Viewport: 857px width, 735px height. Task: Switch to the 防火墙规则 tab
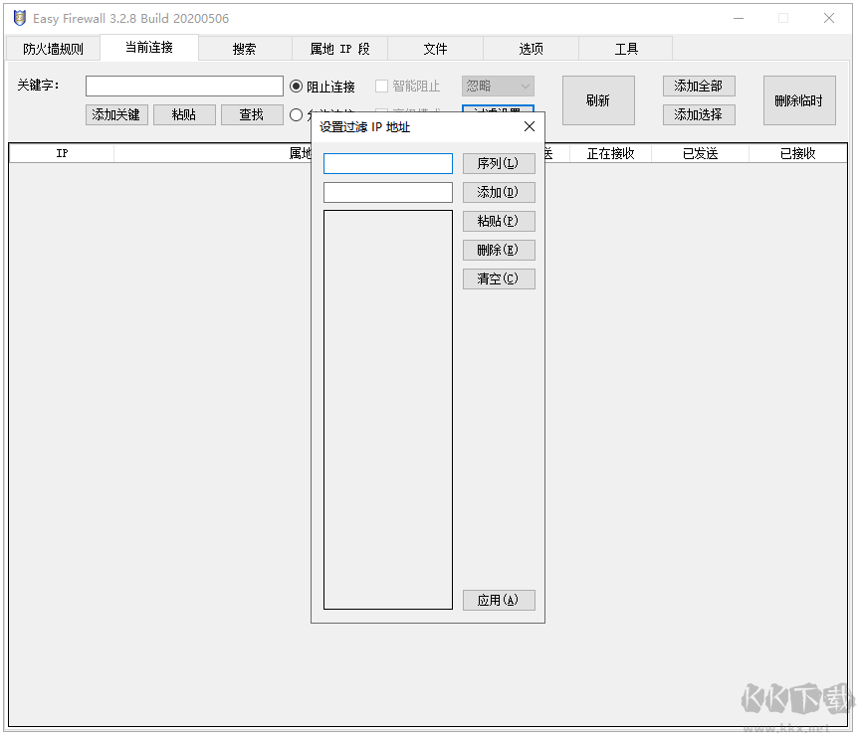coord(52,48)
